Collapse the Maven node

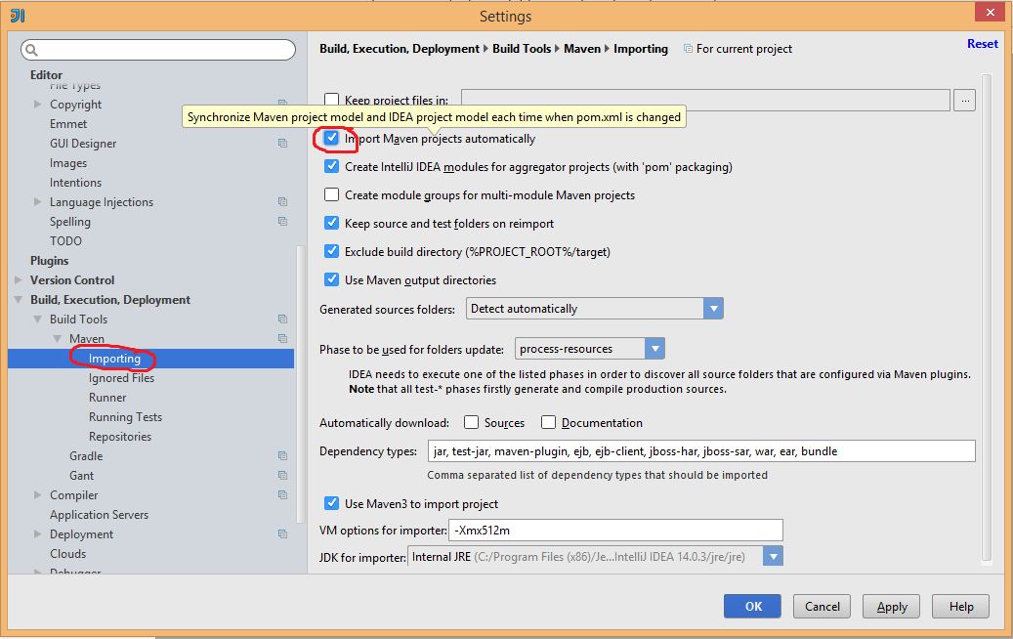click(57, 338)
